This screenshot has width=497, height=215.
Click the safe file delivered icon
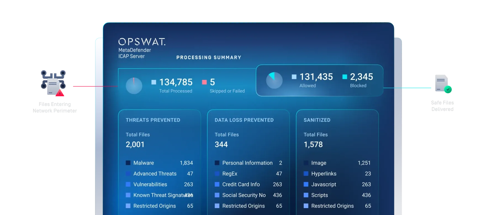pyautogui.click(x=443, y=84)
